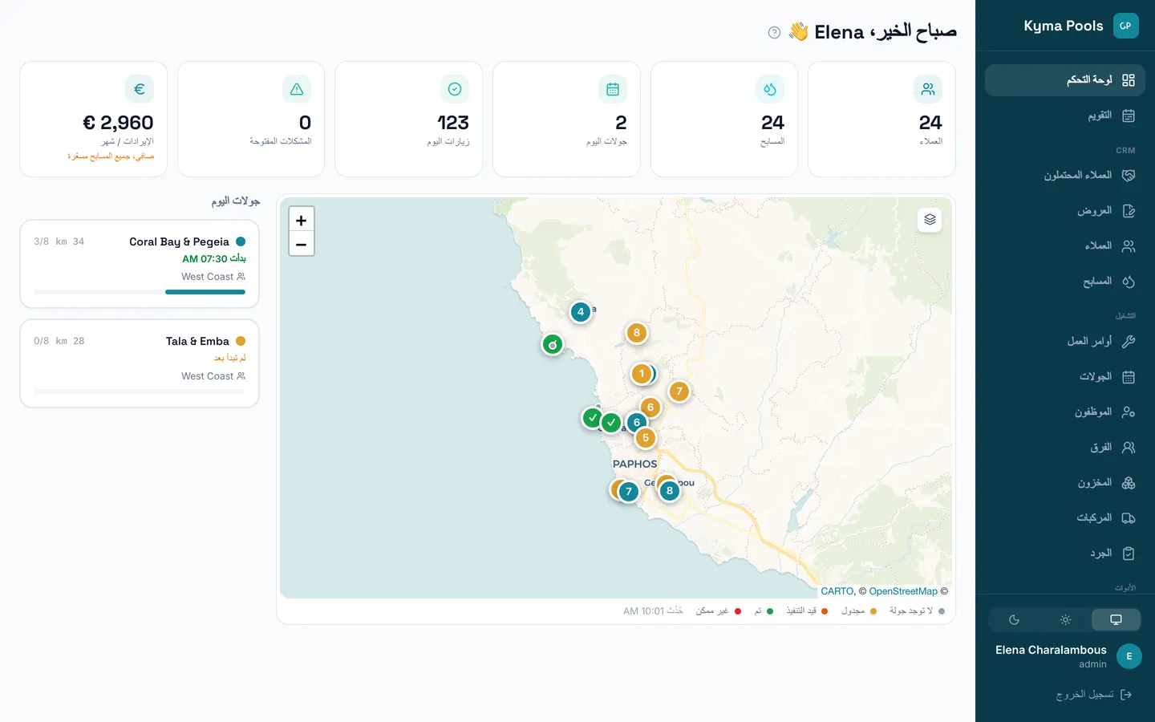Click the الجرد clipboard check icon
The width and height of the screenshot is (1155, 722).
click(1129, 554)
